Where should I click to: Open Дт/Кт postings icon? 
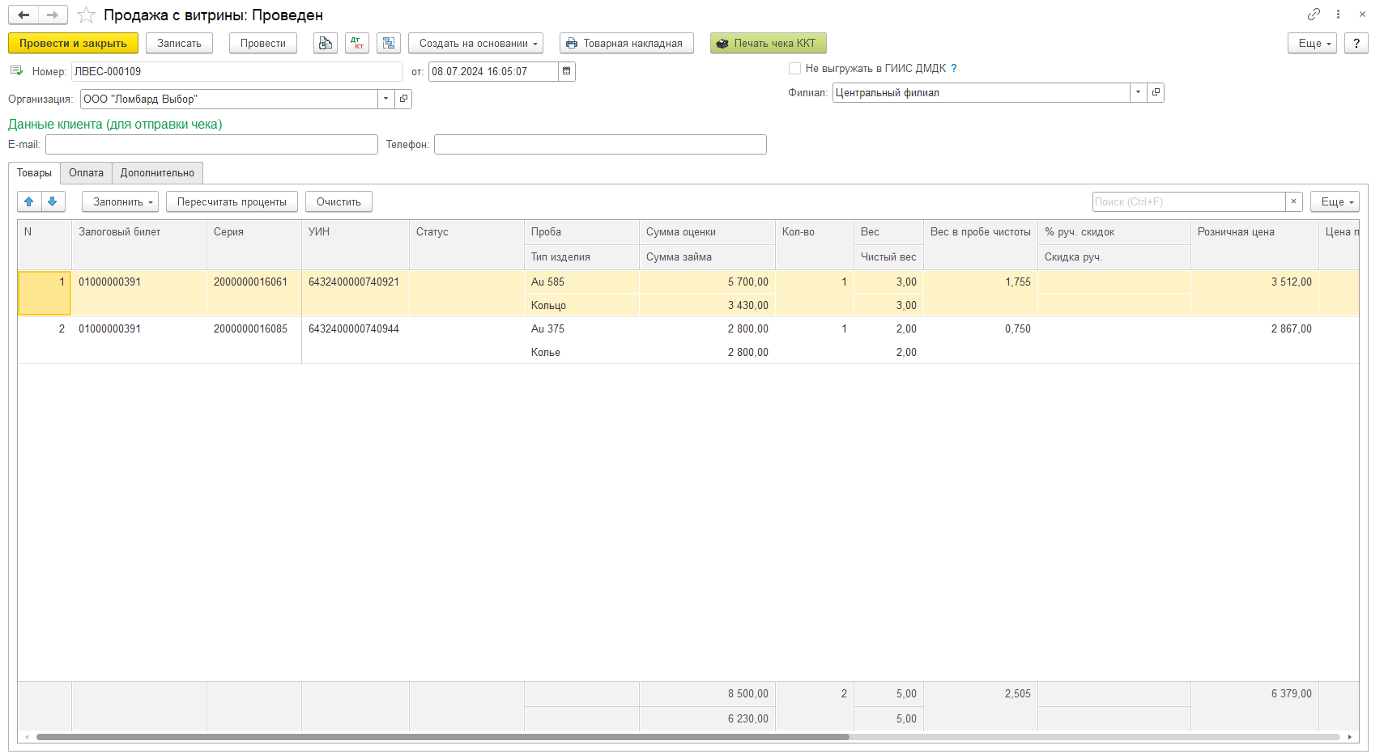357,43
